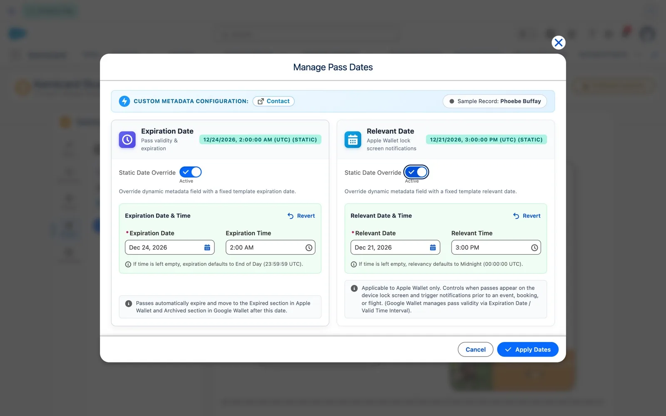The image size is (666, 416).
Task: Click the Expiration Date input field
Action: pyautogui.click(x=170, y=248)
